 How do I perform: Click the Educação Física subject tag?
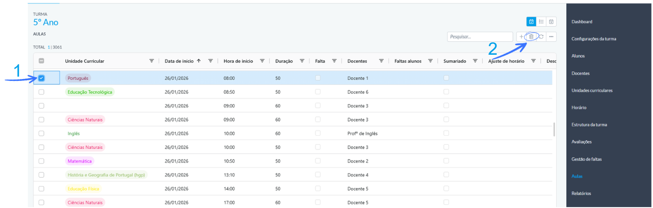click(83, 188)
